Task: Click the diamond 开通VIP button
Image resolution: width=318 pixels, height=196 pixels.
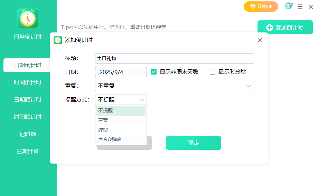Action: coord(261,7)
